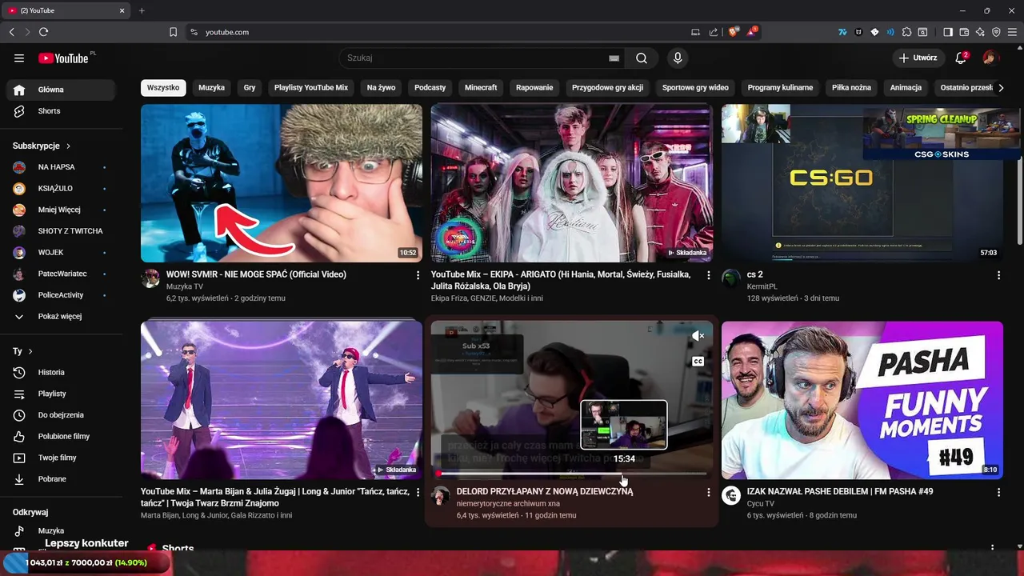
Task: Open the CS:GO video thumbnail
Action: coord(862,183)
